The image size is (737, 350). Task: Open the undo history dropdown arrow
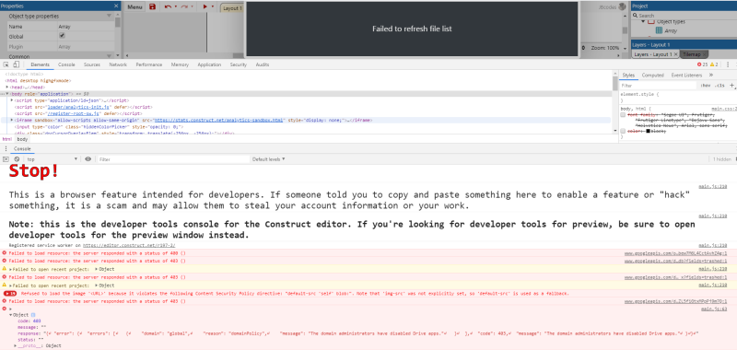pos(176,7)
